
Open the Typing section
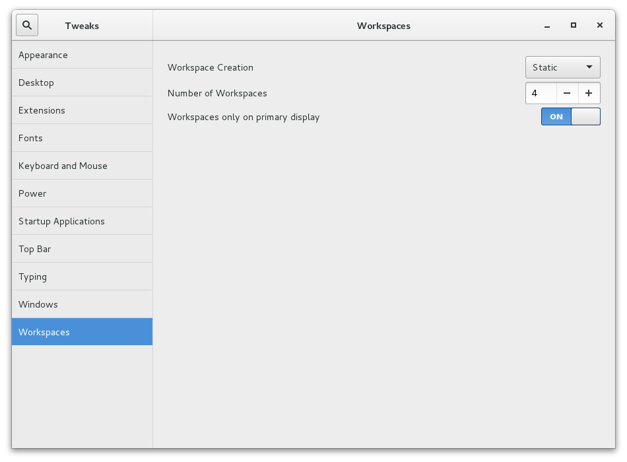pyautogui.click(x=82, y=277)
